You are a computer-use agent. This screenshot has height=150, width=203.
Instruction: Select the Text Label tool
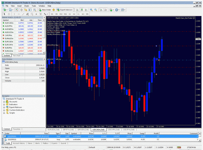(x=41, y=14)
